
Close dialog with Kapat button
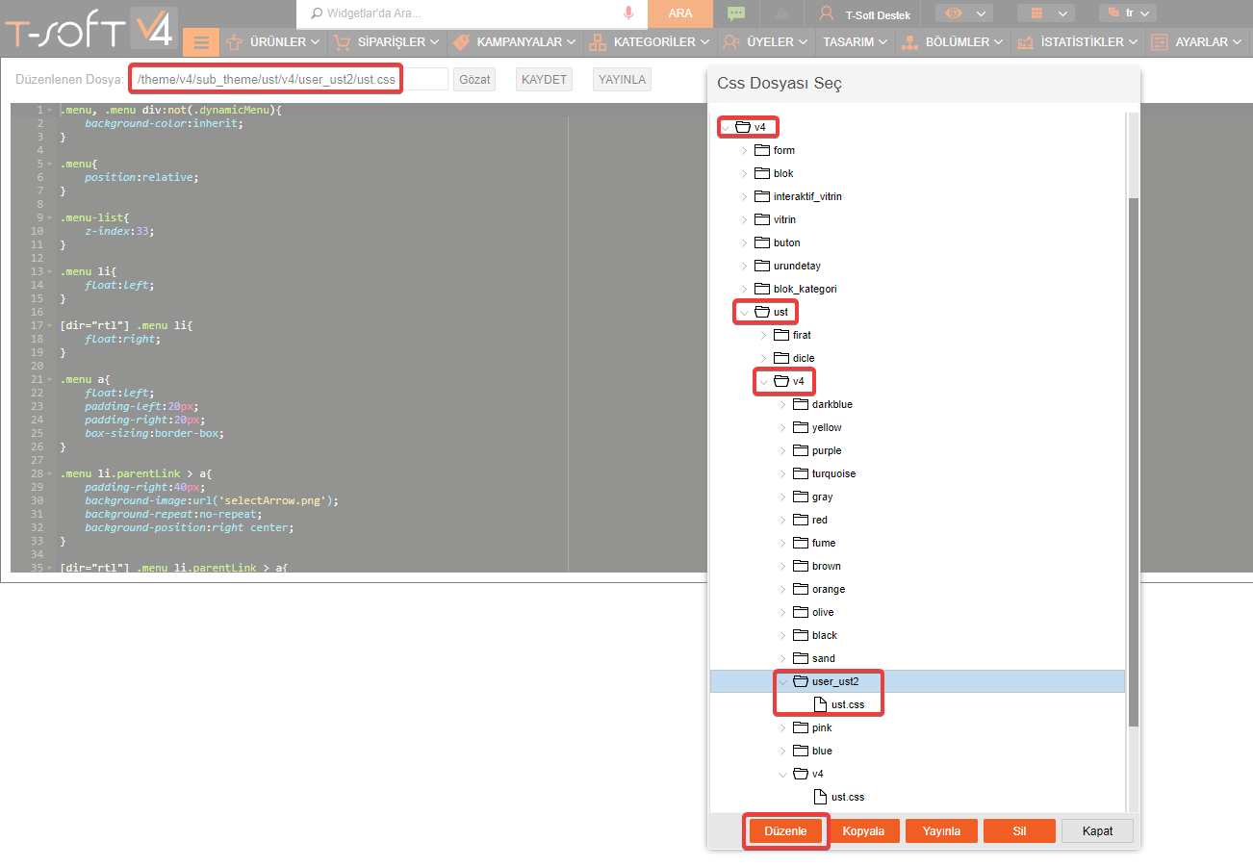pos(1097,831)
